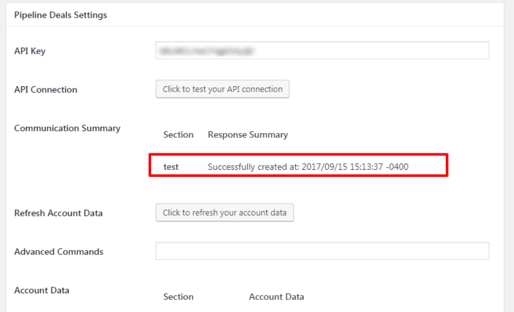Click the API Connection label
Viewport: 514px width, 312px height.
coord(46,90)
